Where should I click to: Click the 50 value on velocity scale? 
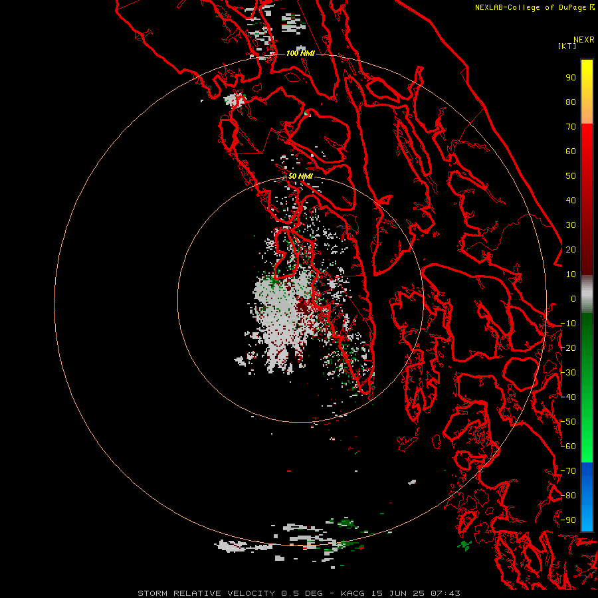tap(571, 176)
